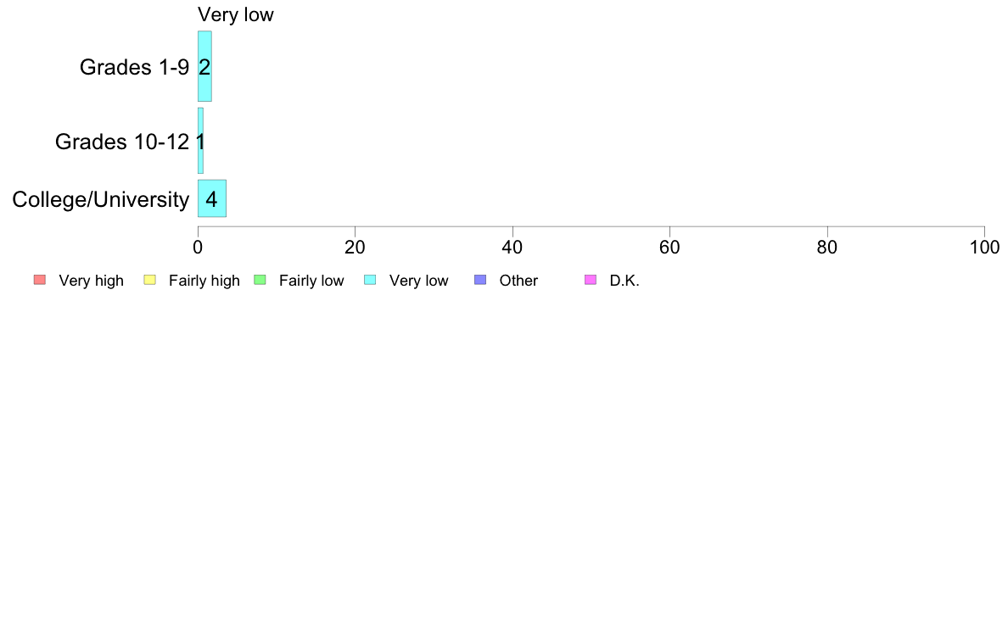Click the Grades 1-9 cyan bar
The width and height of the screenshot is (1008, 624).
pyautogui.click(x=204, y=66)
